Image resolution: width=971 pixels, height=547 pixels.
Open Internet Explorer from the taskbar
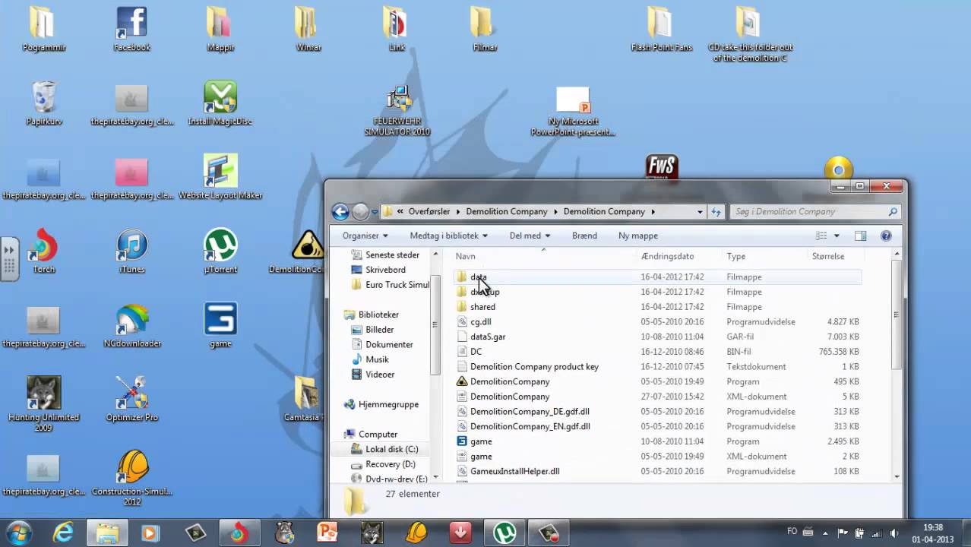click(x=63, y=533)
